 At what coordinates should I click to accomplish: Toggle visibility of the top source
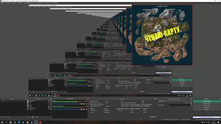pyautogui.click(x=49, y=101)
